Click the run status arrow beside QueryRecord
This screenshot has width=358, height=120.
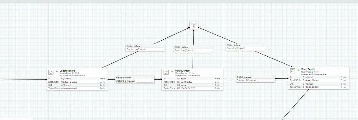(298, 70)
